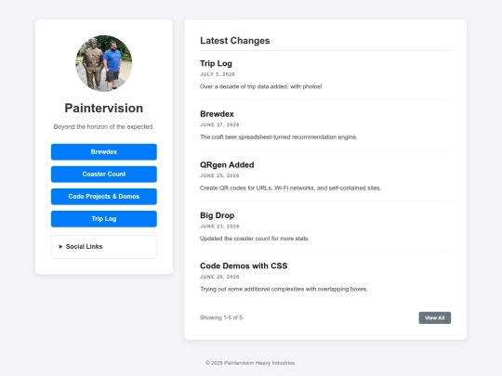Click the Paintervision site title

coord(104,109)
